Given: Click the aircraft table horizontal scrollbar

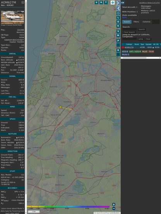Looking at the screenshot, I should click(x=141, y=58).
